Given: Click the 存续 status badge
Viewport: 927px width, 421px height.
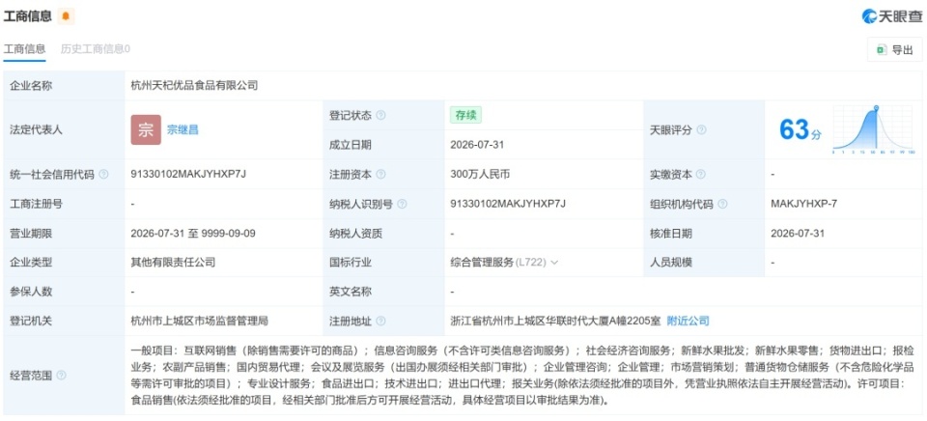Looking at the screenshot, I should click(465, 115).
